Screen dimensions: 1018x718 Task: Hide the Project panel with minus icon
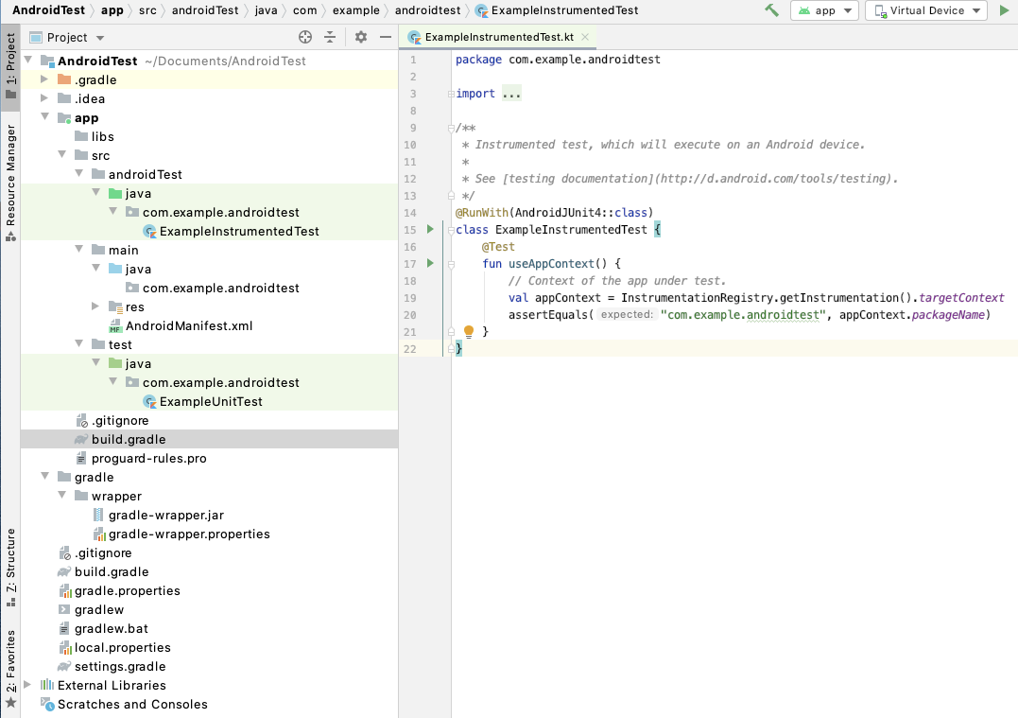385,37
